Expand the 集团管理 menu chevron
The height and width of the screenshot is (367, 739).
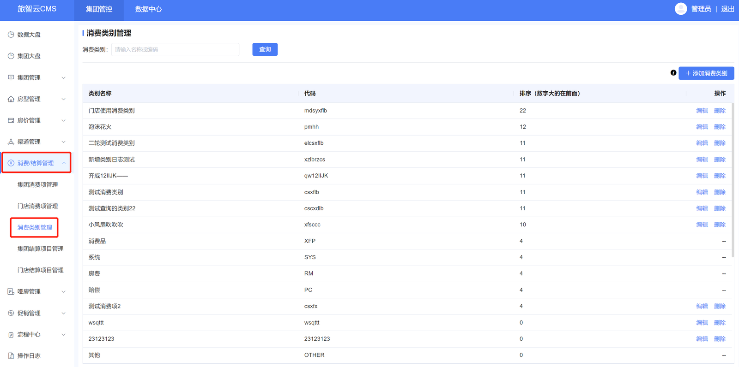pyautogui.click(x=64, y=77)
